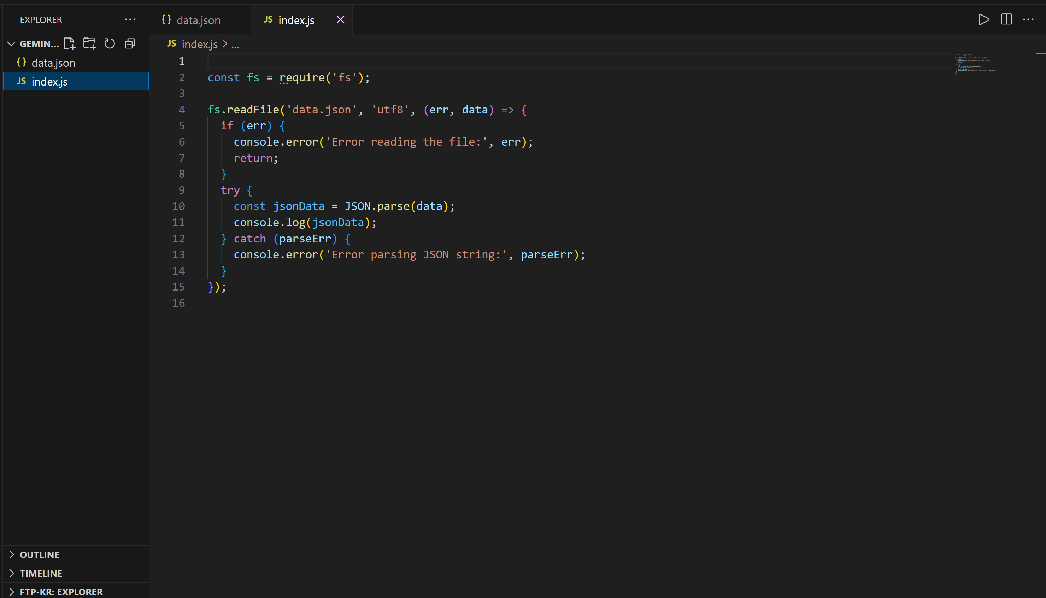Click the 'try' keyword on line 9
This screenshot has width=1046, height=598.
(x=230, y=190)
